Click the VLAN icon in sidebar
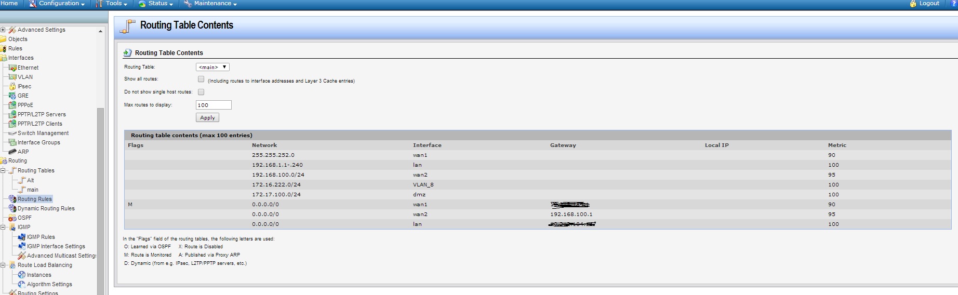Image resolution: width=958 pixels, height=295 pixels. click(12, 77)
